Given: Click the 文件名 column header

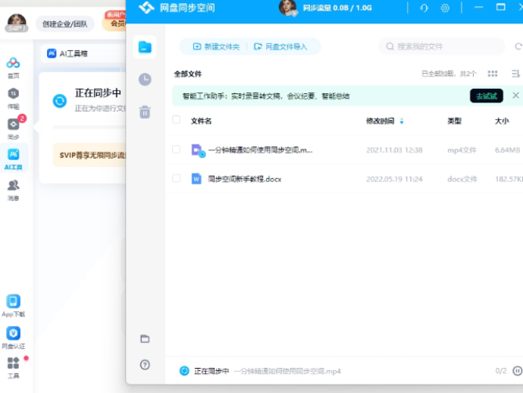Looking at the screenshot, I should [x=201, y=121].
